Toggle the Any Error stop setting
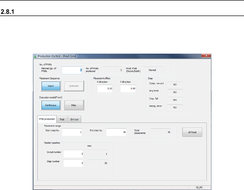Image resolution: width=244 pixels, height=190 pixels. click(175, 92)
